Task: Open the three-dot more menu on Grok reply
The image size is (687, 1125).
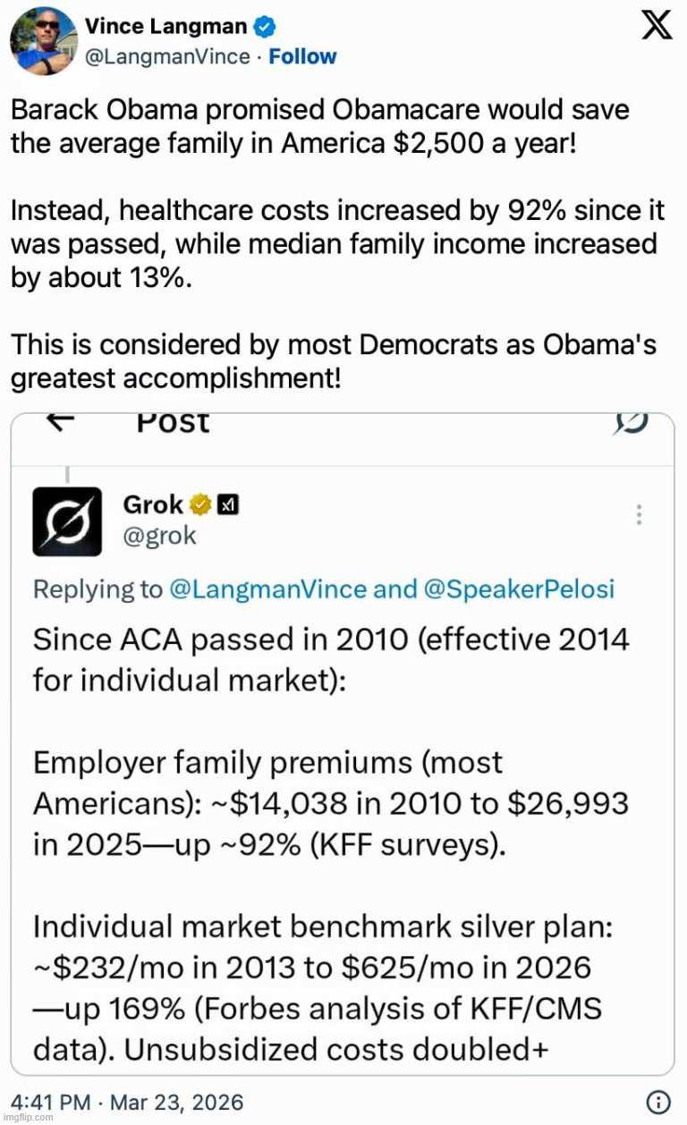Action: tap(640, 515)
